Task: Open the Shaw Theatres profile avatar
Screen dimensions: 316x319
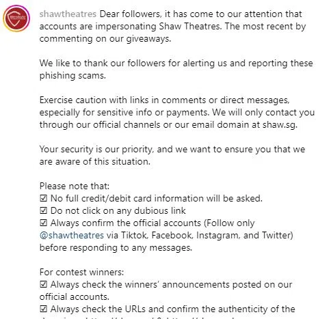Action: (x=16, y=18)
